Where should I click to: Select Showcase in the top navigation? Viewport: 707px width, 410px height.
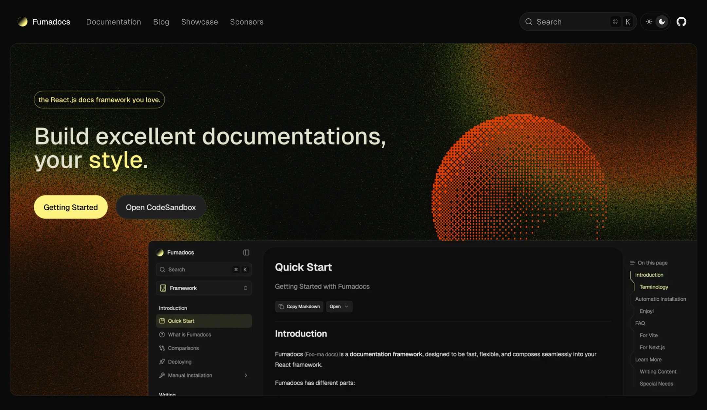pyautogui.click(x=199, y=22)
